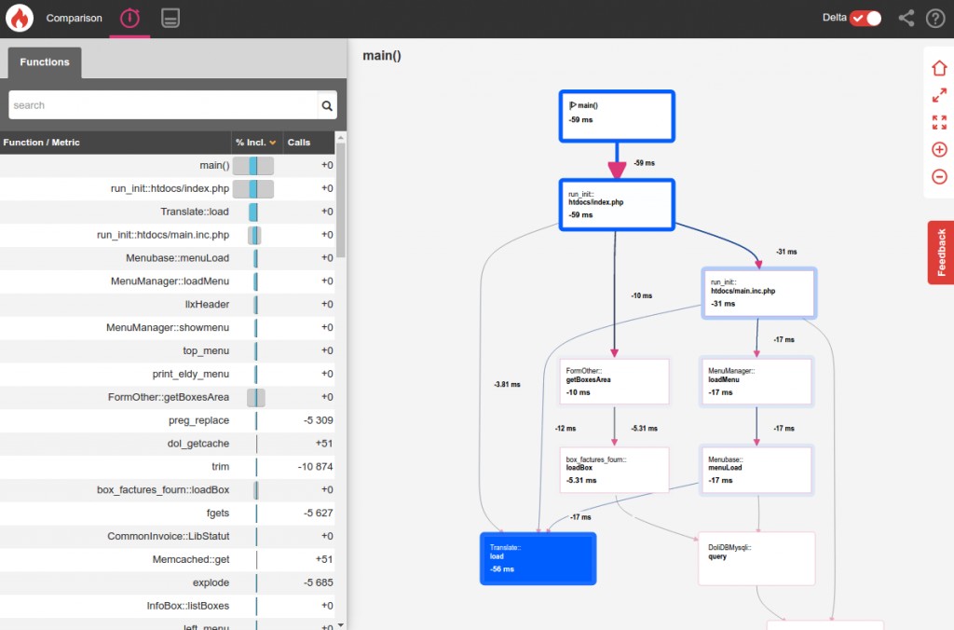Click the search magnifier button
This screenshot has width=954, height=630.
pos(327,105)
